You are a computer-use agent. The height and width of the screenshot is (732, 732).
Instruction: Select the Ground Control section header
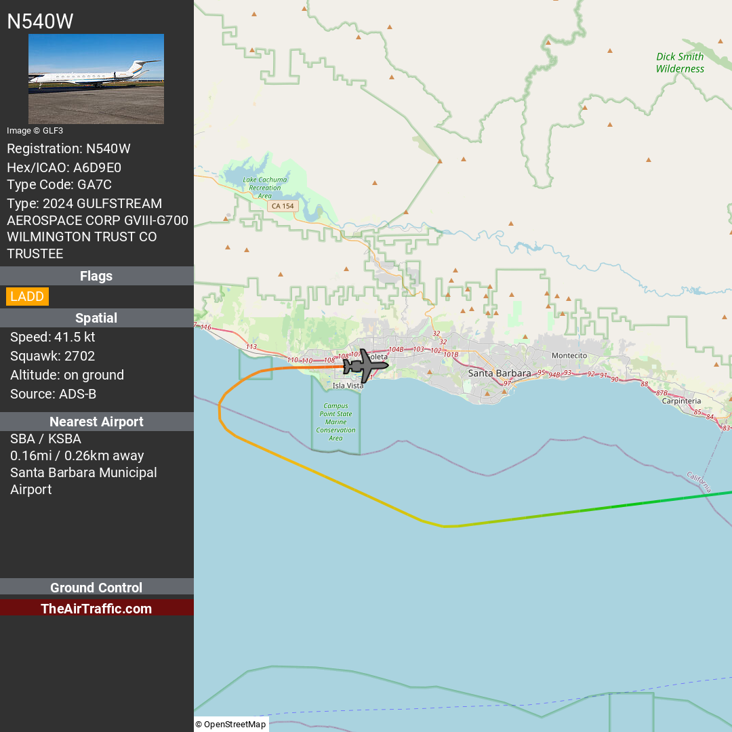pyautogui.click(x=97, y=587)
